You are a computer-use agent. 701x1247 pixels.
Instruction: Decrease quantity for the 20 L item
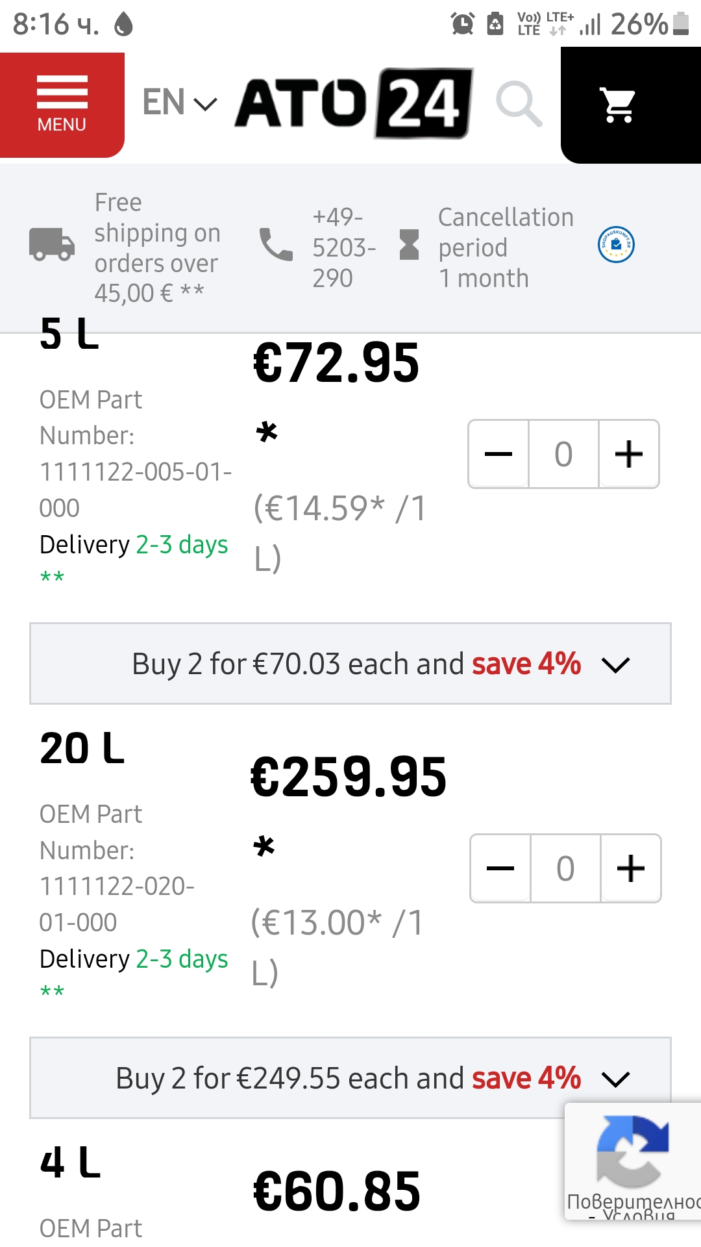[x=500, y=868]
